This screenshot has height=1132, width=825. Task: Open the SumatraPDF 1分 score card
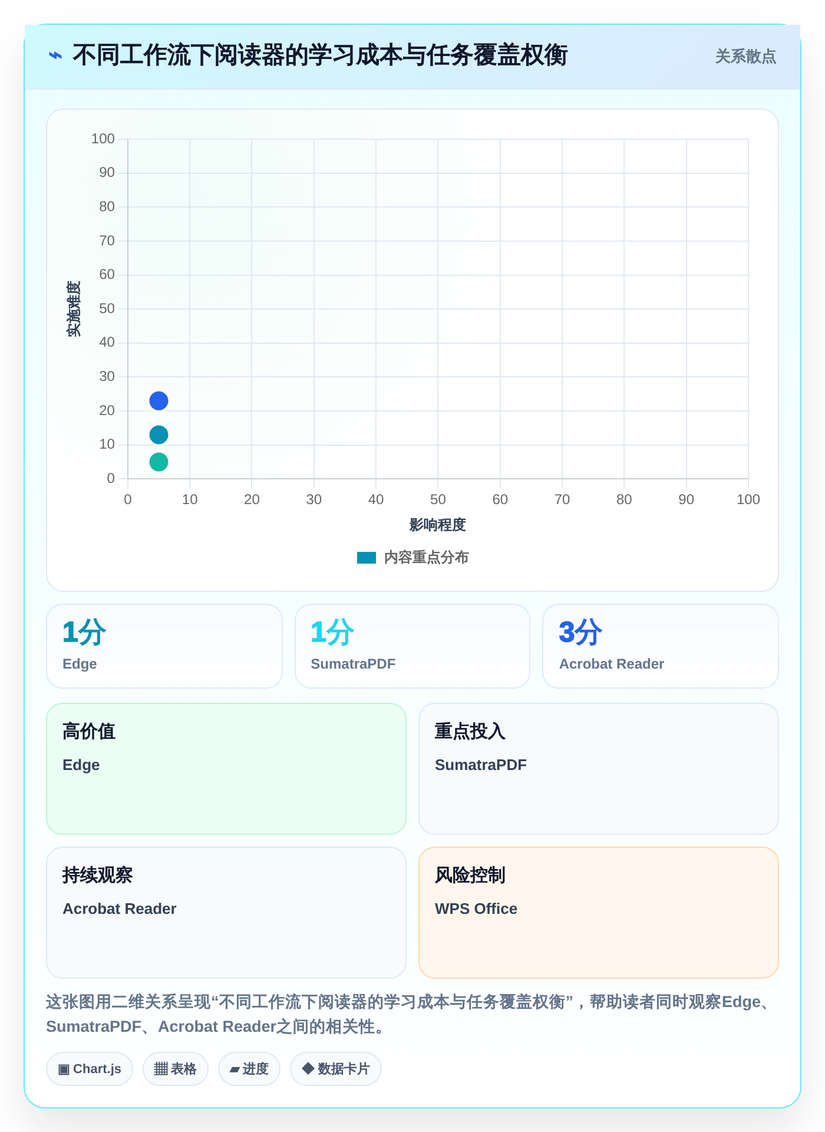coord(412,646)
